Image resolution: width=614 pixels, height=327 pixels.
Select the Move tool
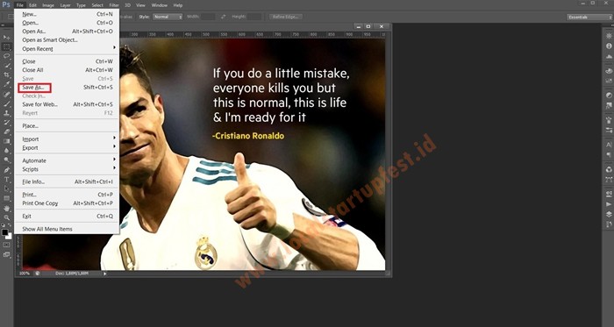pyautogui.click(x=6, y=38)
